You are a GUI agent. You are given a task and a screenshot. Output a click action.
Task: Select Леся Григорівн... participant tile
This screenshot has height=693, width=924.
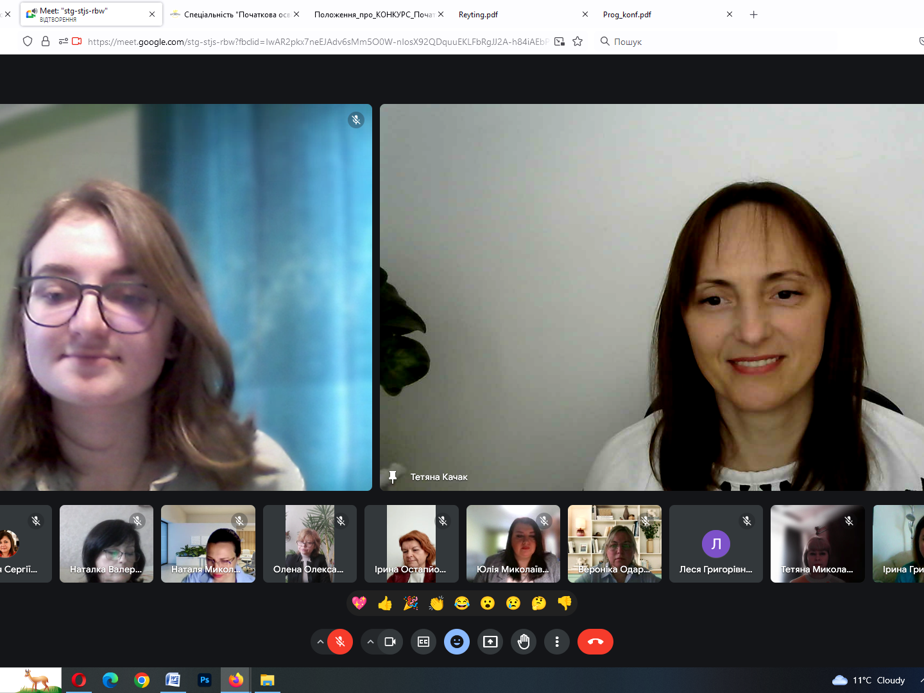pos(716,544)
